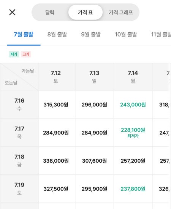Screen dimensions: 171x209
Task: Choose the 243,000원 fare
Action: click(133, 105)
